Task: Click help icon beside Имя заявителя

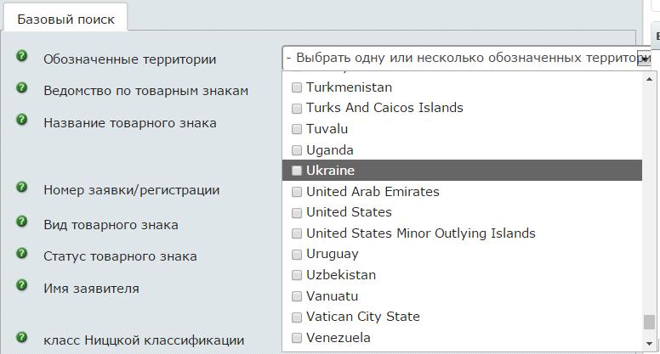Action: [22, 285]
